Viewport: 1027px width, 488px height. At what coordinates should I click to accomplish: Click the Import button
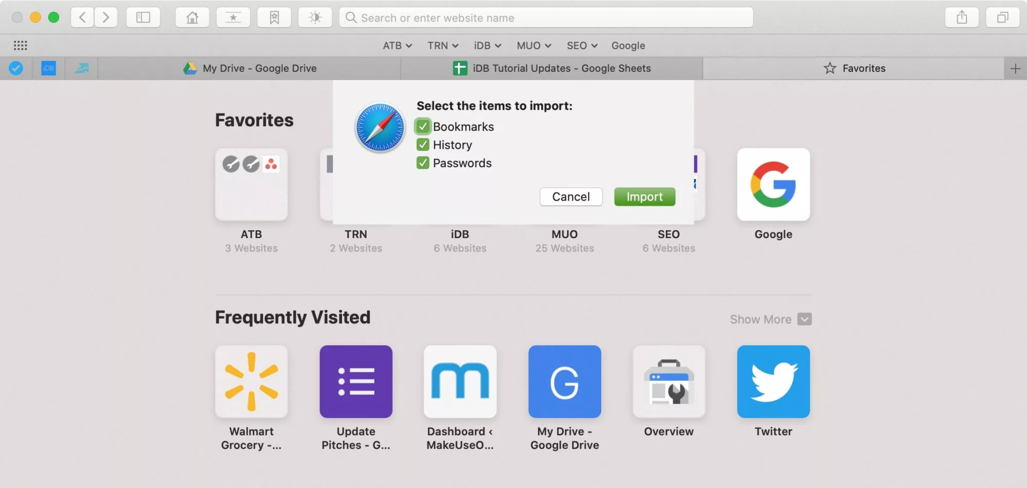pyautogui.click(x=644, y=197)
